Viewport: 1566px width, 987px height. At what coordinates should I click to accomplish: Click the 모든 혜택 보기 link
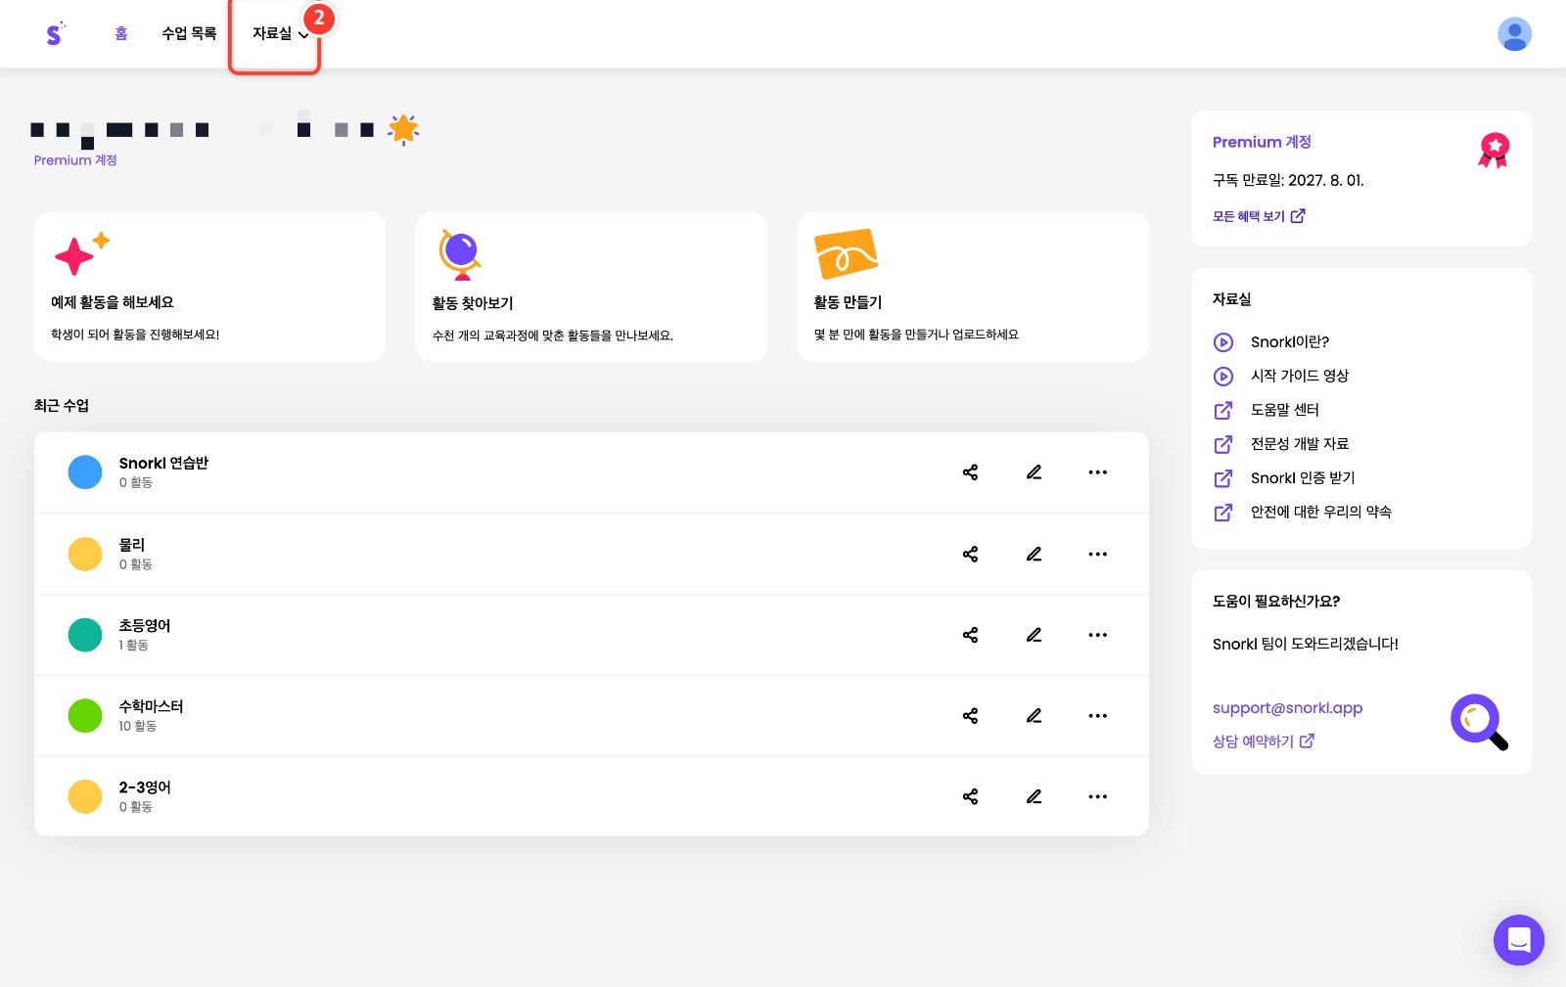tap(1259, 216)
